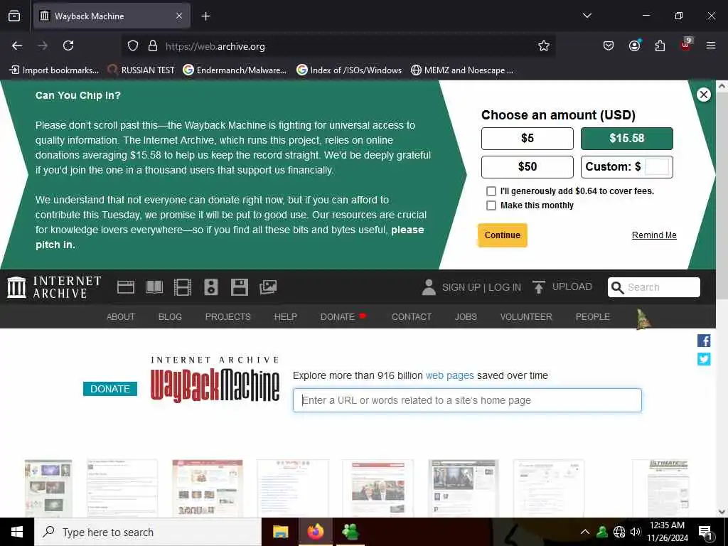Click the Enter a URL search field
This screenshot has height=546, width=728.
[x=467, y=400]
